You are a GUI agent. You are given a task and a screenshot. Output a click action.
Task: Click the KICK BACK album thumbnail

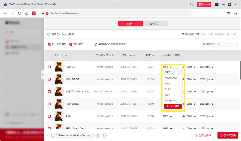[59, 79]
